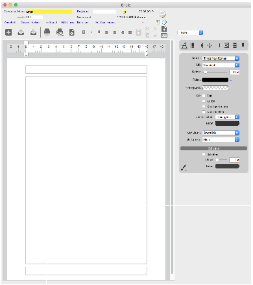Click the footer box on the page
The image size is (253, 285).
[x=86, y=271]
